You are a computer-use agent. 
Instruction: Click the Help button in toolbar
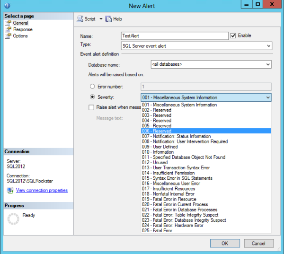pyautogui.click(x=114, y=19)
